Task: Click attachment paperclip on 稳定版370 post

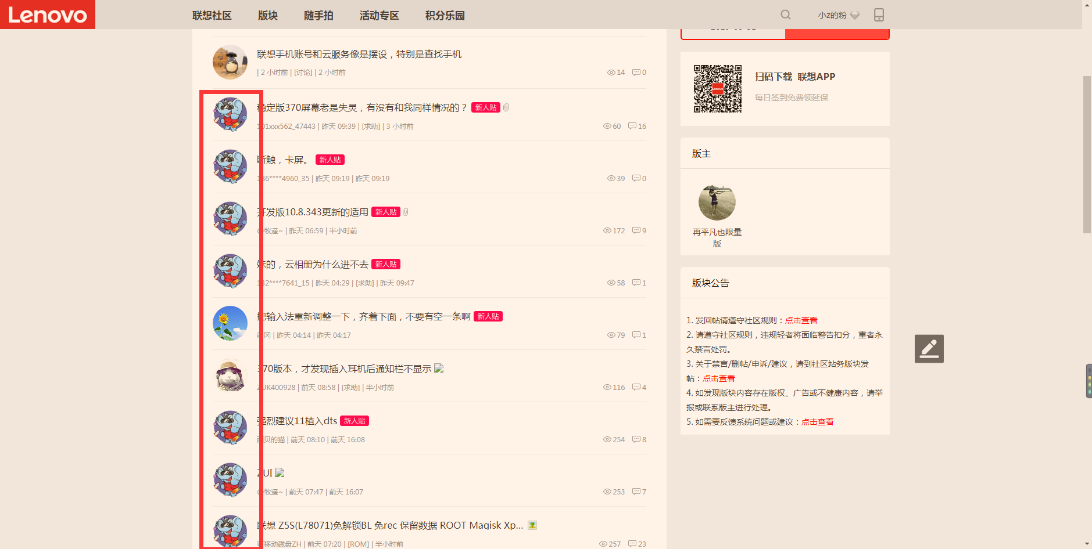Action: coord(506,107)
